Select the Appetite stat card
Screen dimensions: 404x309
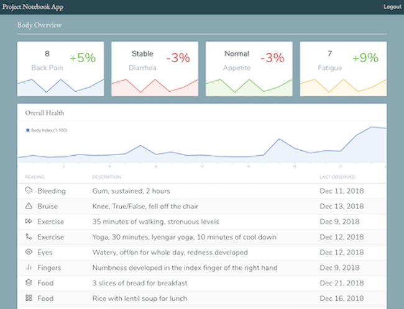(249, 68)
